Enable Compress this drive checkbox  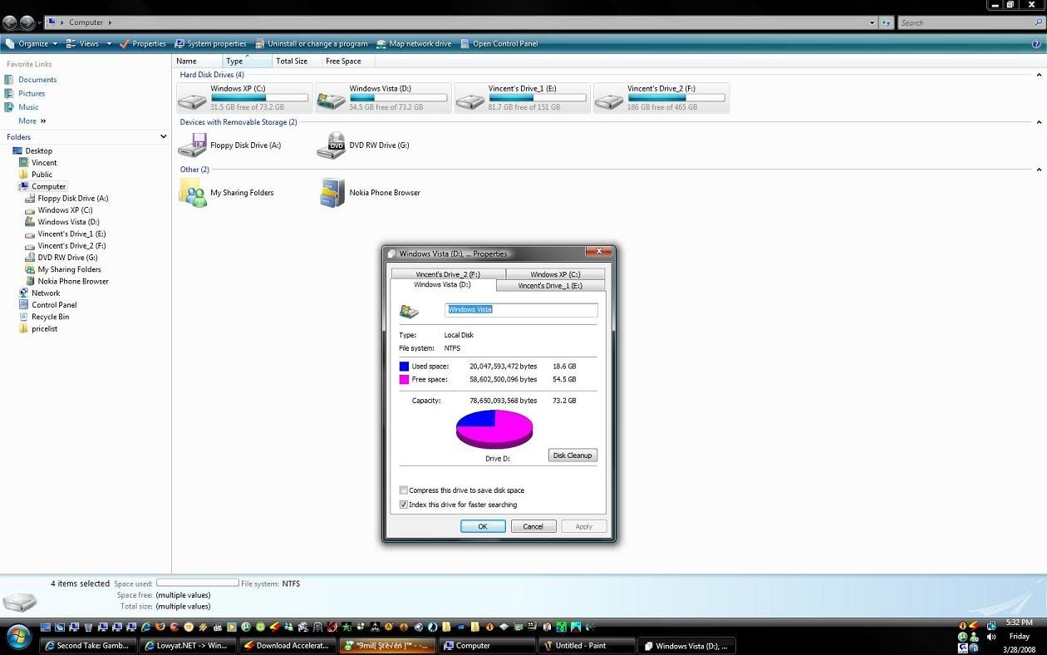404,490
